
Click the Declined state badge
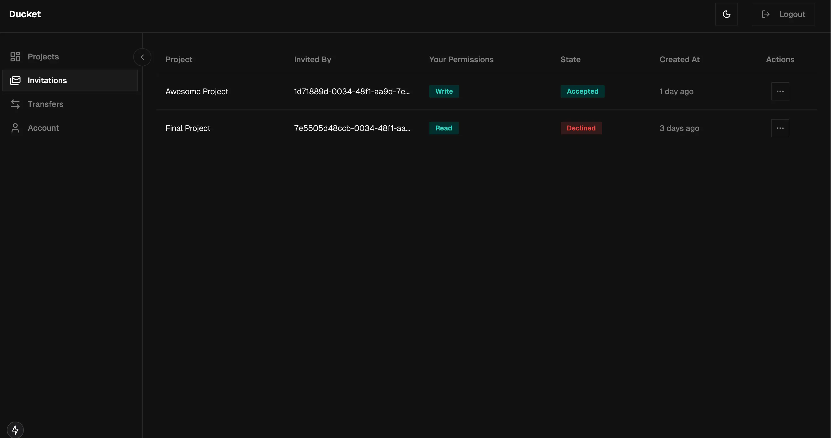(x=581, y=128)
